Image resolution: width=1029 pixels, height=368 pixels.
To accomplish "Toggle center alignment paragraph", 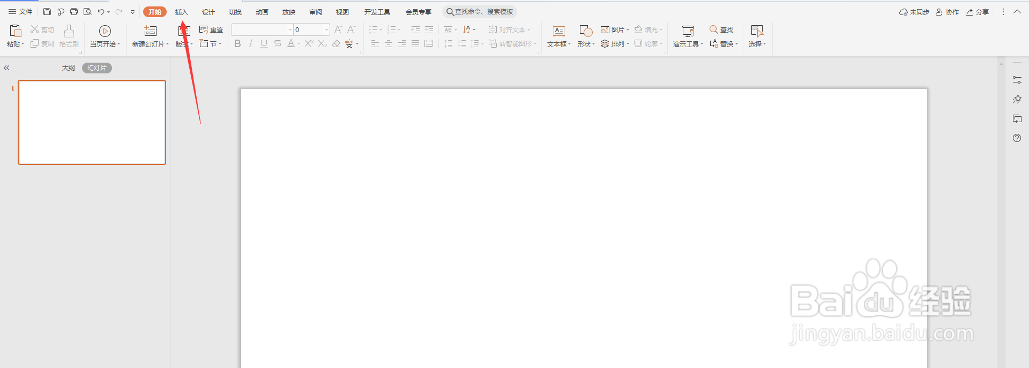I will tap(389, 43).
